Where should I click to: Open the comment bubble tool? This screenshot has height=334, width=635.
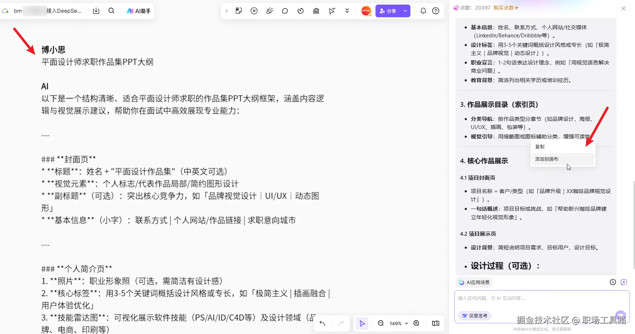click(285, 11)
